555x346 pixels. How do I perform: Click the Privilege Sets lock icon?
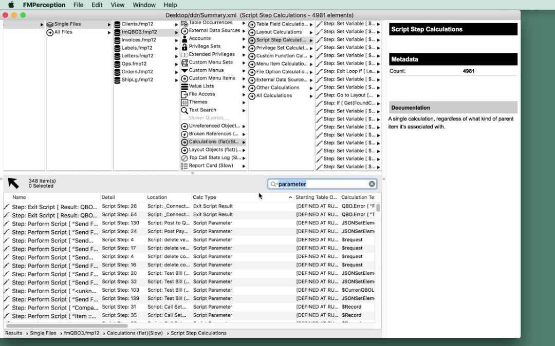[x=184, y=47]
